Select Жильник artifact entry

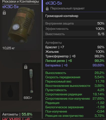coord(75,52)
